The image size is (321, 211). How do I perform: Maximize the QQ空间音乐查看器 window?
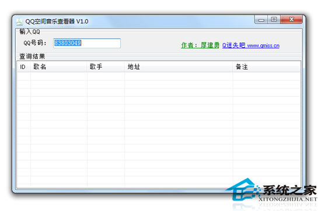tap(274, 20)
